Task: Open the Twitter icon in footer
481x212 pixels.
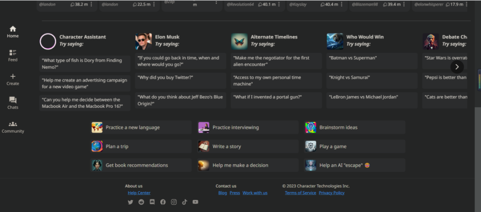Action: tap(130, 202)
